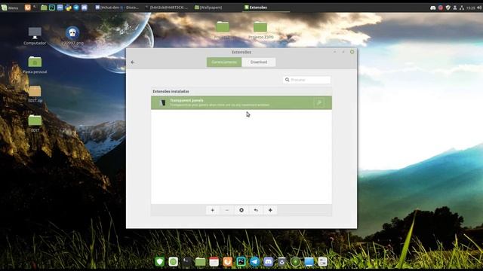This screenshot has width=483, height=271.
Task: Open the Computador desktop icon
Action: (x=35, y=36)
